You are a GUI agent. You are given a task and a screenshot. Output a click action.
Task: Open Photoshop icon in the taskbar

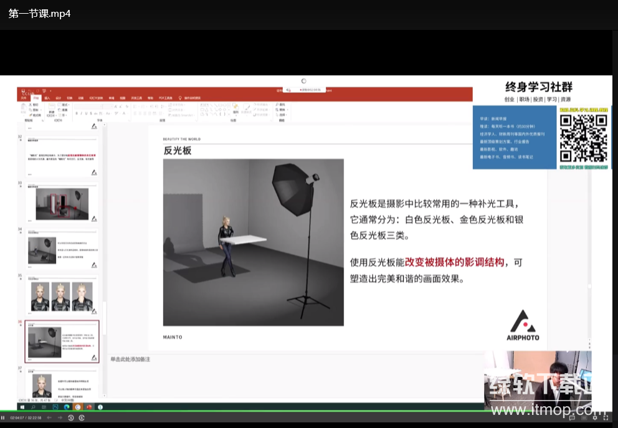point(55,407)
